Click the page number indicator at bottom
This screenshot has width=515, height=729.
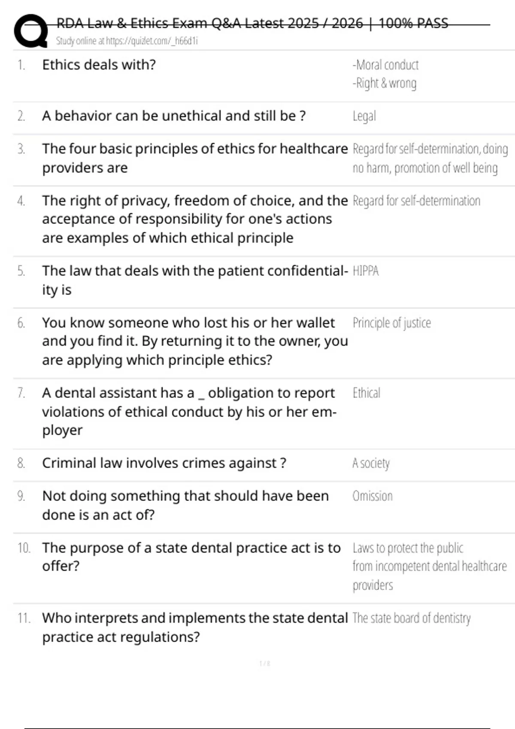coord(265,664)
